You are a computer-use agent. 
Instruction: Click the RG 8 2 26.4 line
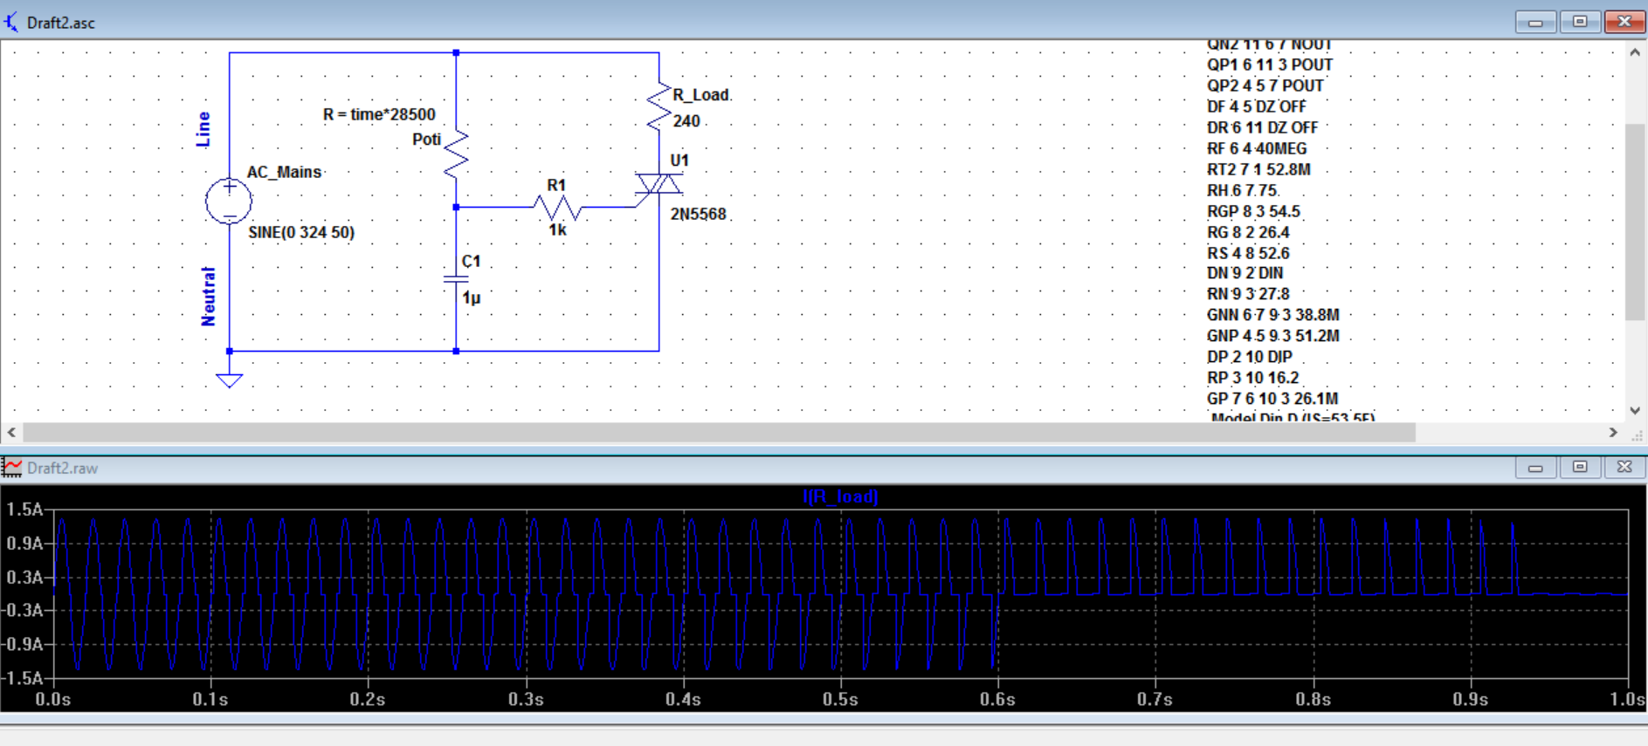(x=1248, y=232)
